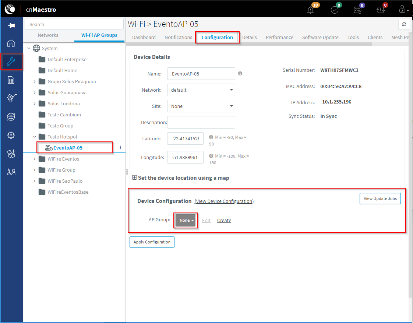Open the IP address 10.1.255.196 link
The image size is (413, 323).
tap(336, 102)
